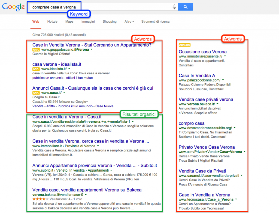This screenshot has width=279, height=213.
Task: Open Strumenti di ricerca
Action: pyautogui.click(x=155, y=22)
